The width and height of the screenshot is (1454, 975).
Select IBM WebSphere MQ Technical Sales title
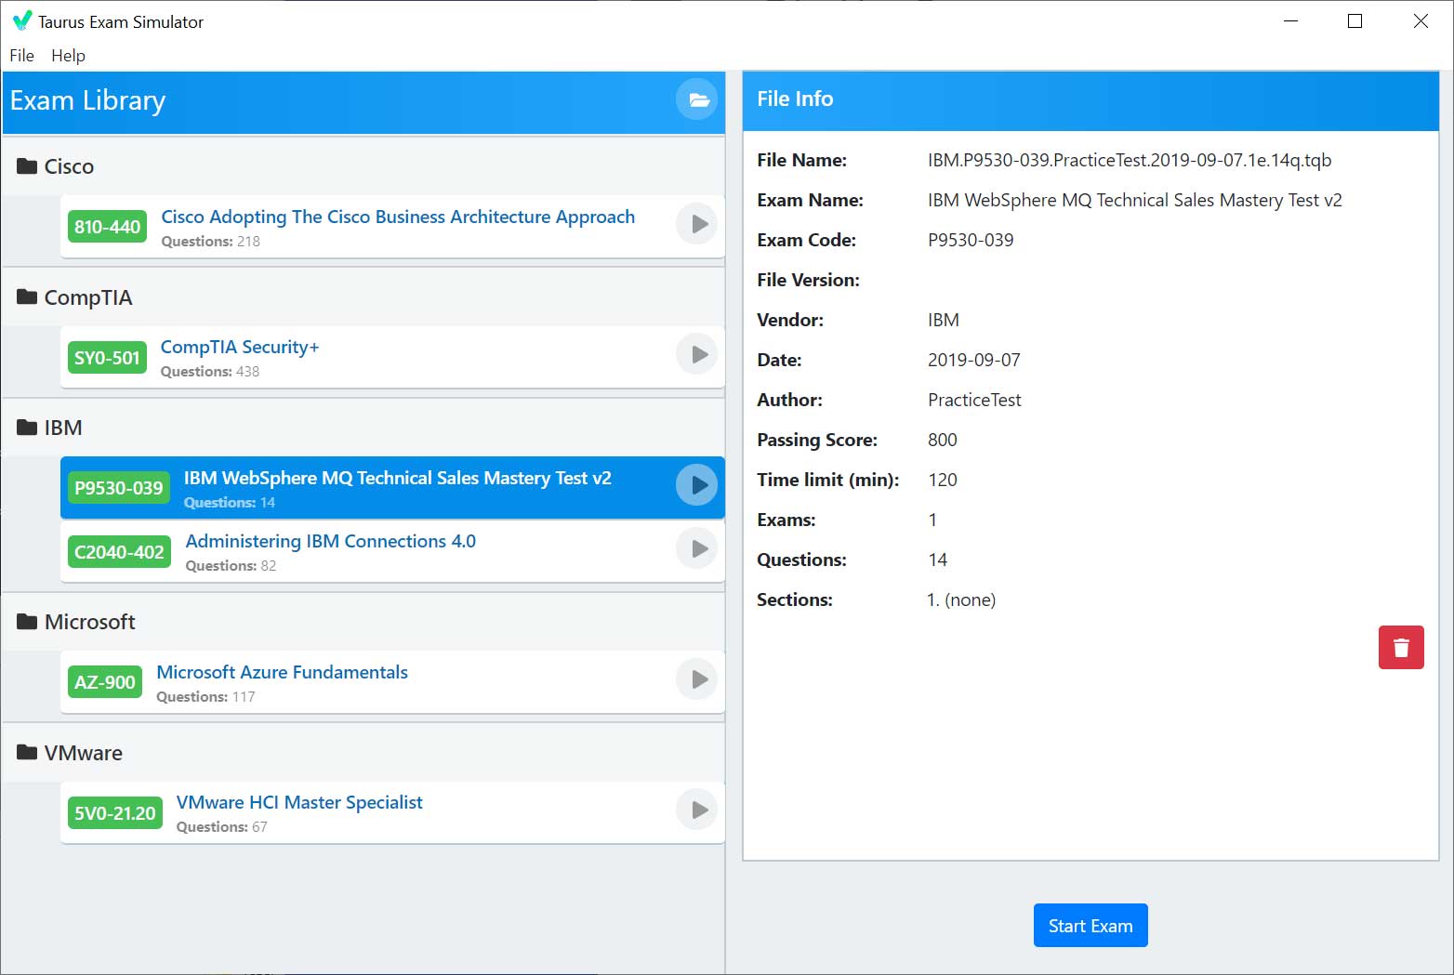pyautogui.click(x=398, y=478)
